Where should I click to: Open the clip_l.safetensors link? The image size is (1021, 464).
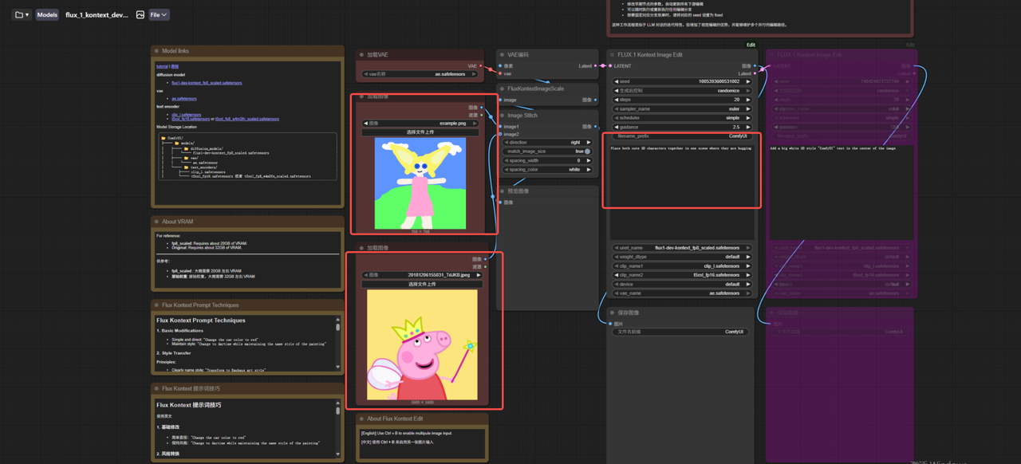coord(187,114)
